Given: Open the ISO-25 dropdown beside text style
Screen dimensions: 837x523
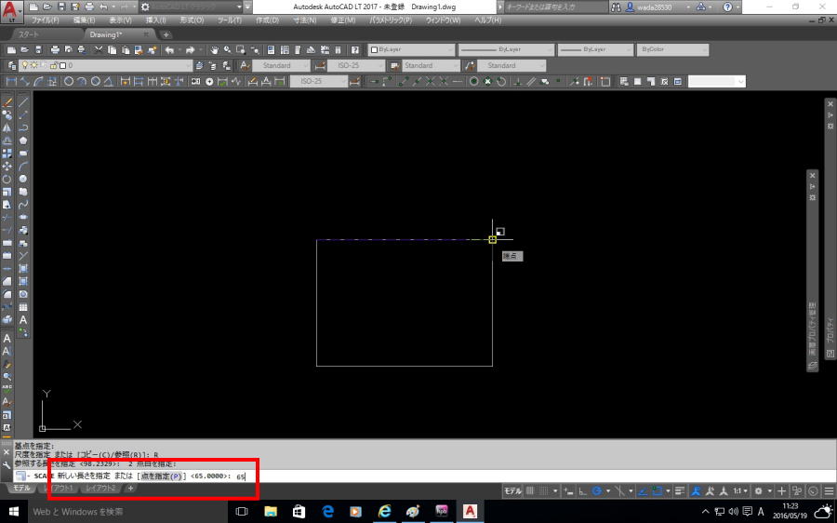Looking at the screenshot, I should (355, 65).
